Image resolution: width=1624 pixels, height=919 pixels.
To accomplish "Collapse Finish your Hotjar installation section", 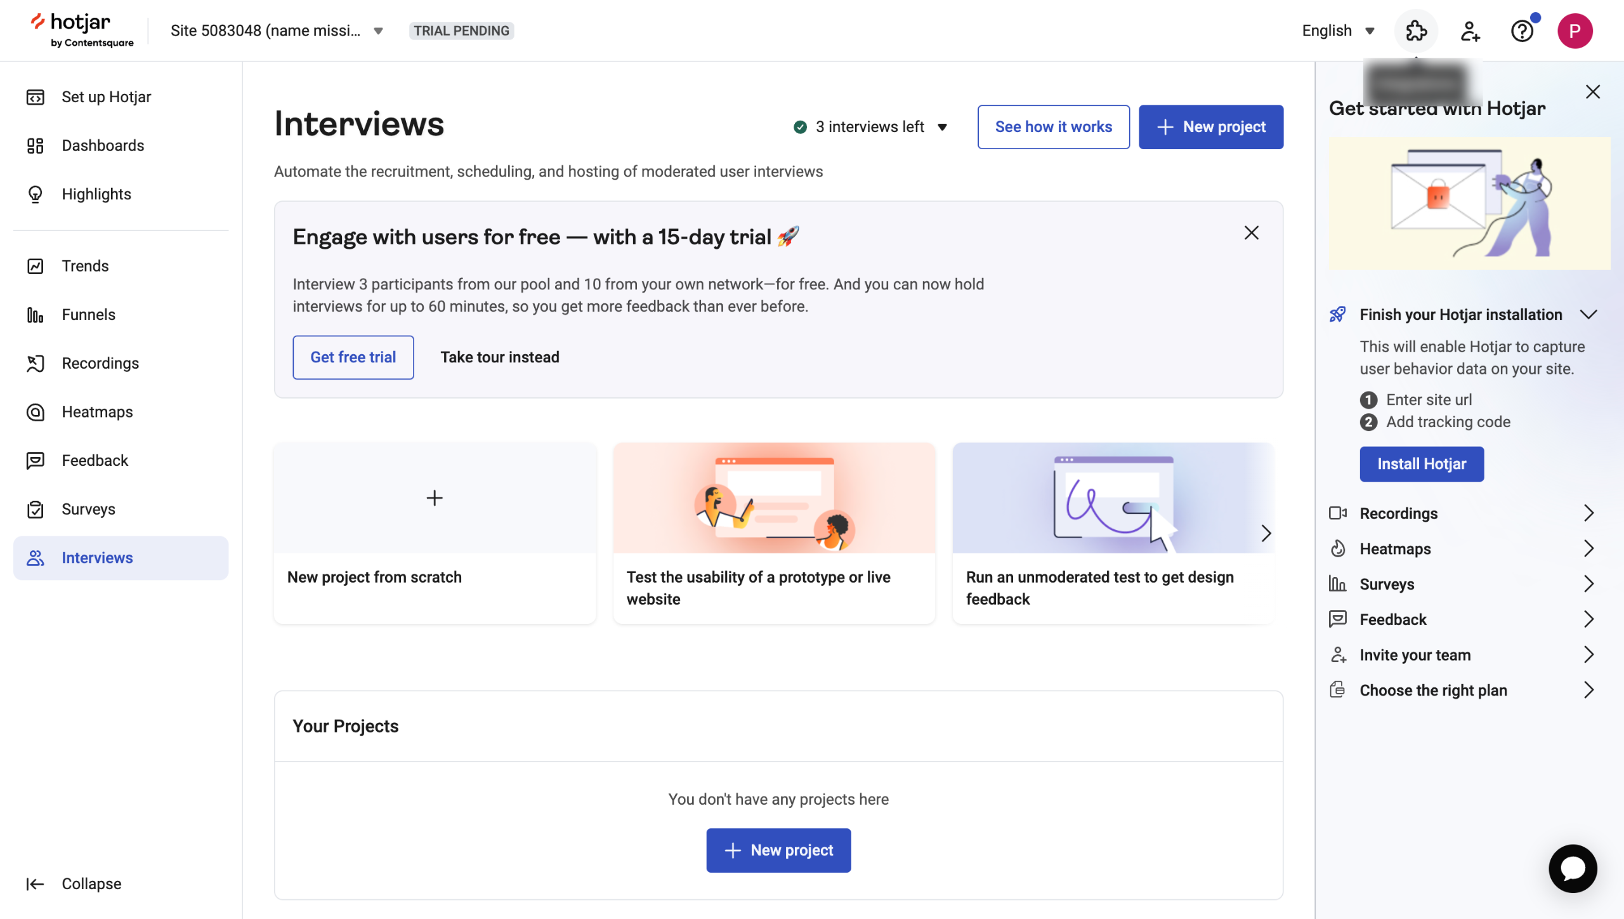I will [x=1588, y=314].
